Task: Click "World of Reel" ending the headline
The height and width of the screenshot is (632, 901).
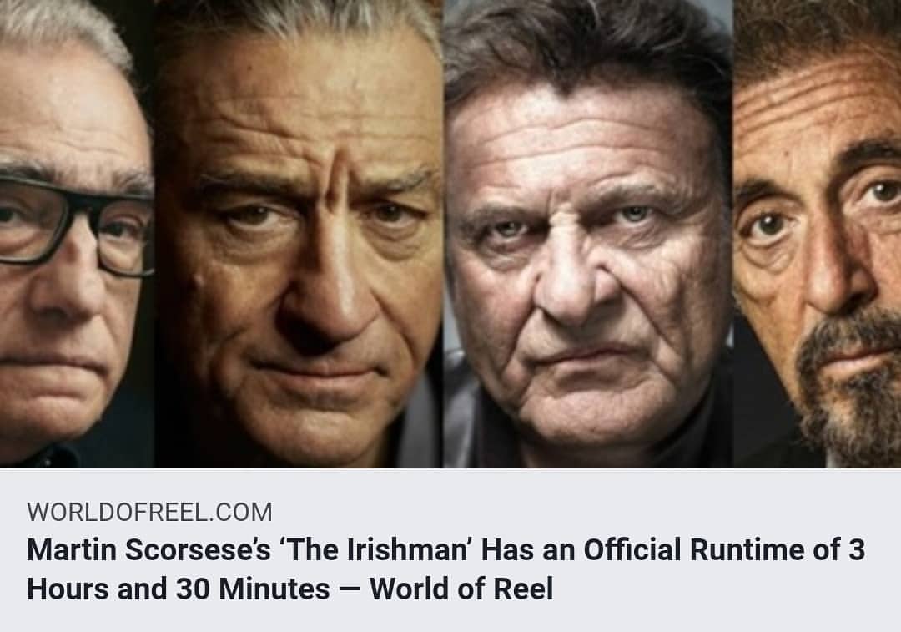Action: (461, 589)
